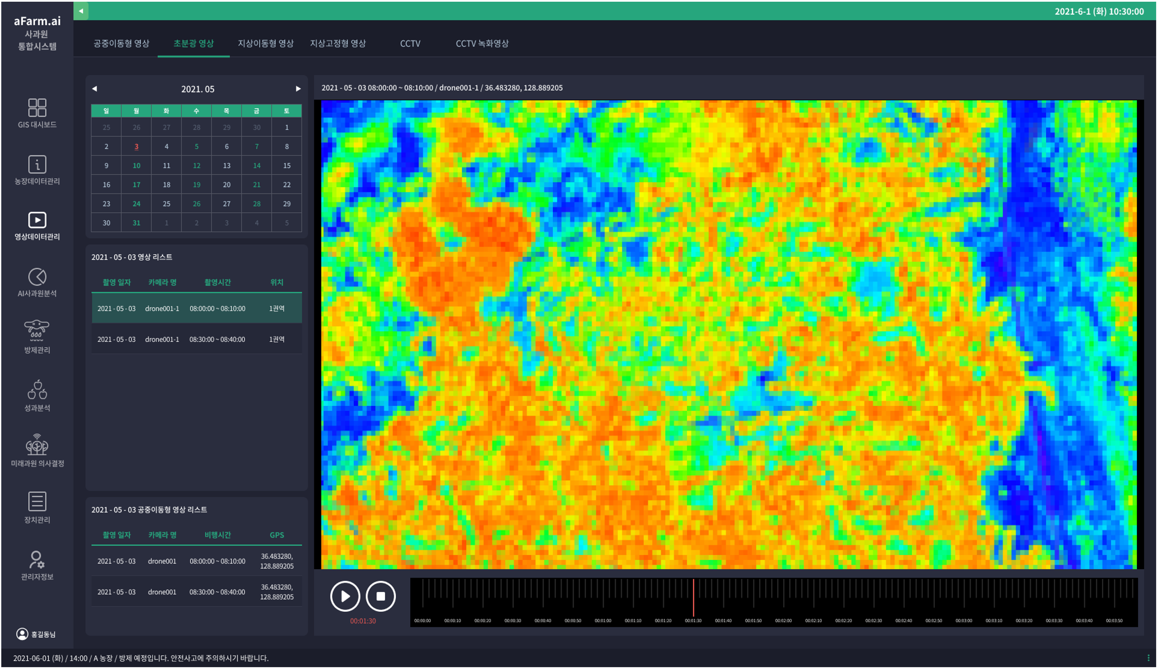Image resolution: width=1157 pixels, height=668 pixels.
Task: Go to next month in calendar
Action: point(299,89)
